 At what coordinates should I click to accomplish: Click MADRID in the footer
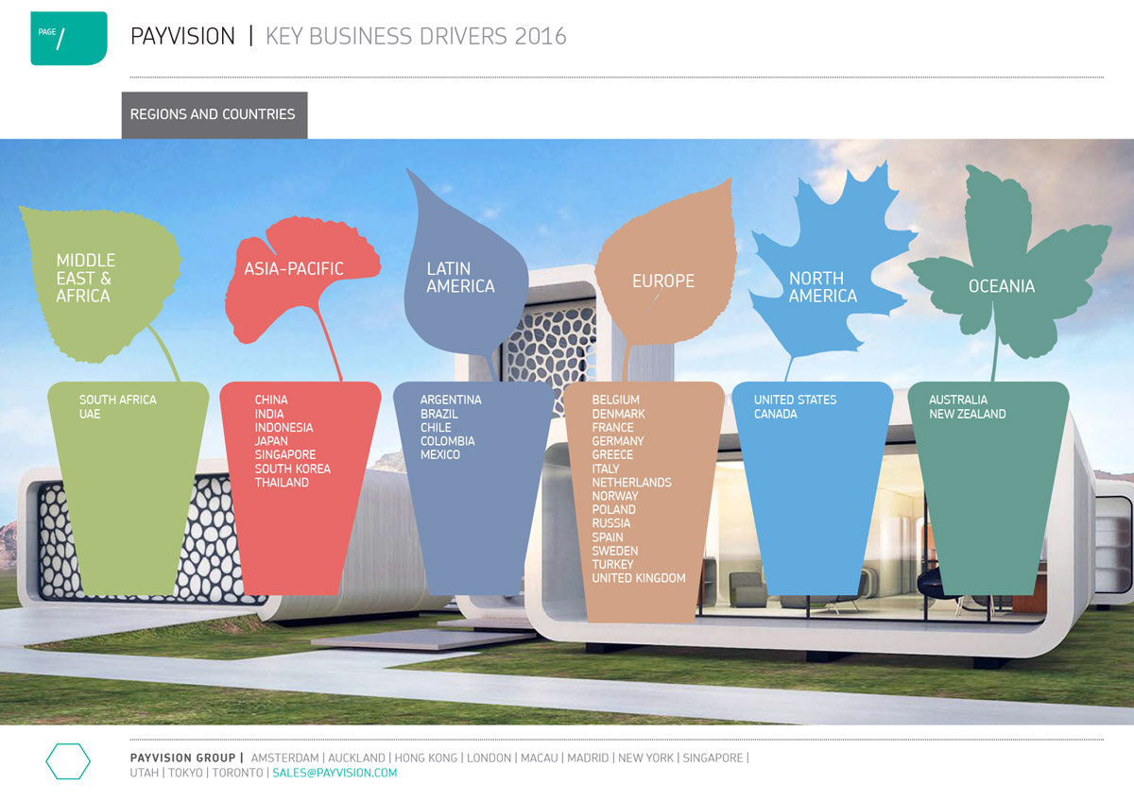588,758
